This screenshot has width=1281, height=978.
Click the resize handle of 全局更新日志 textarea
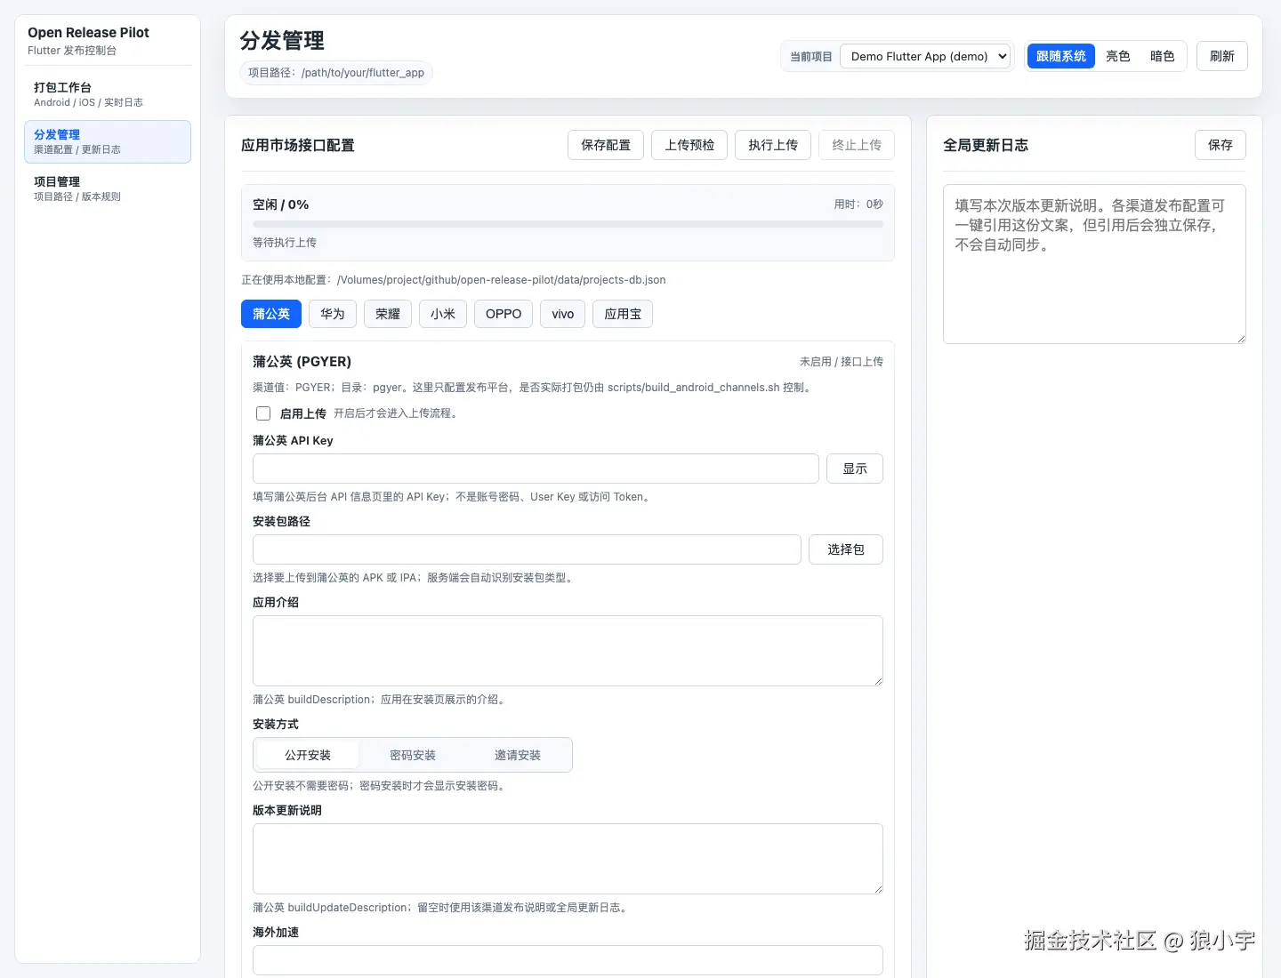1240,338
